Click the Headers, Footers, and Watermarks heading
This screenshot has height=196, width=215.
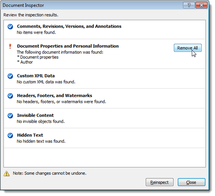(x=55, y=95)
